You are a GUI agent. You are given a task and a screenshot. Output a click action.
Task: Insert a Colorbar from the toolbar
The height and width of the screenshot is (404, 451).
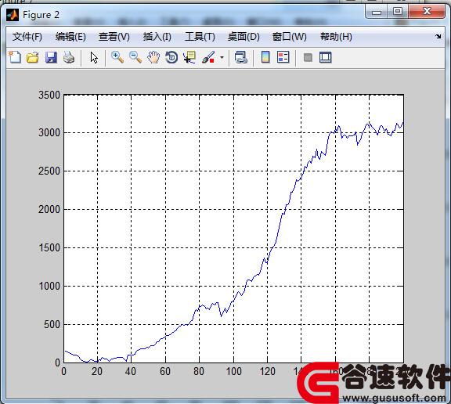(x=265, y=57)
